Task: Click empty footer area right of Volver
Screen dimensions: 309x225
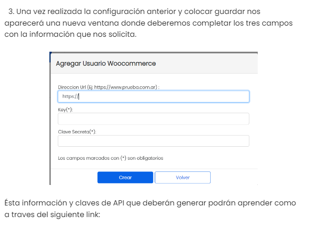Action: click(x=234, y=177)
